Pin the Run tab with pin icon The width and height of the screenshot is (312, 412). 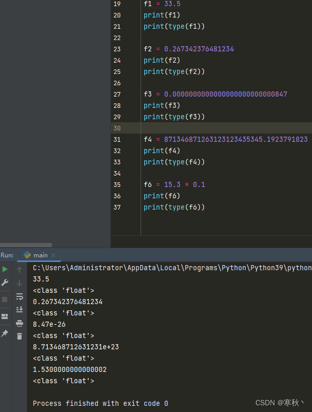coord(5,333)
